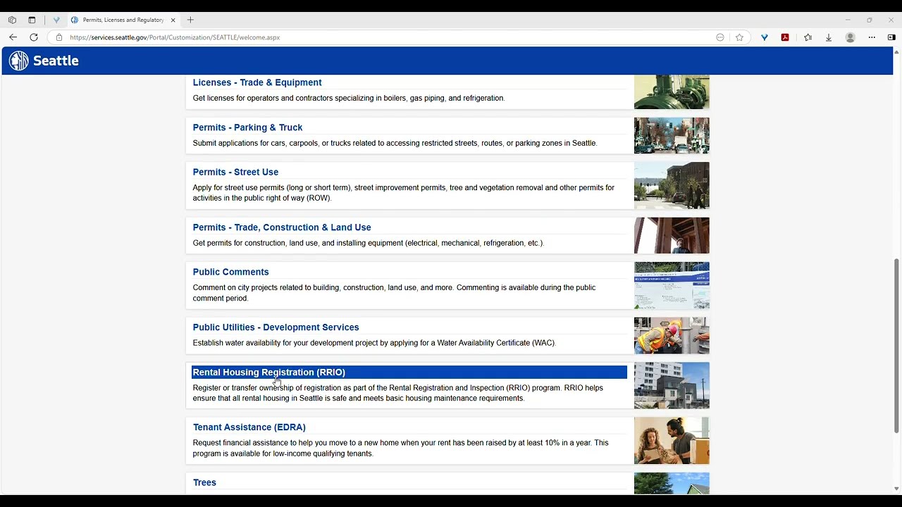Open the Adobe PDF extension icon
902x507 pixels.
click(x=785, y=37)
